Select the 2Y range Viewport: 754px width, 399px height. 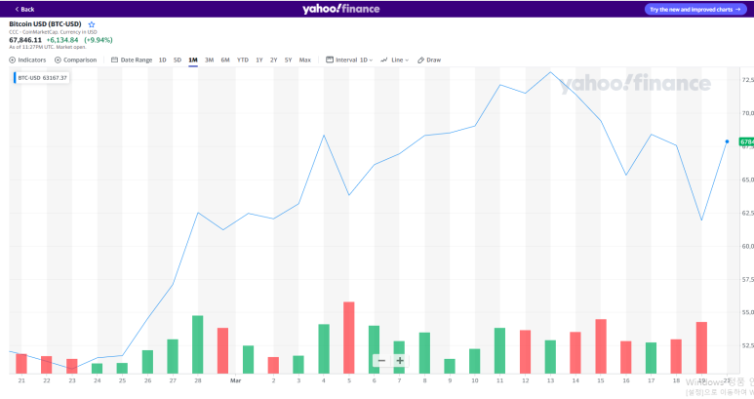point(274,60)
